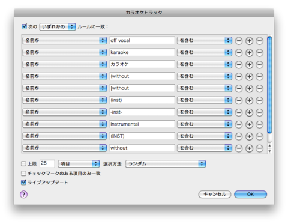Click the 'karaoke' text field
Image resolution: width=288 pixels, height=224 pixels.
click(142, 52)
